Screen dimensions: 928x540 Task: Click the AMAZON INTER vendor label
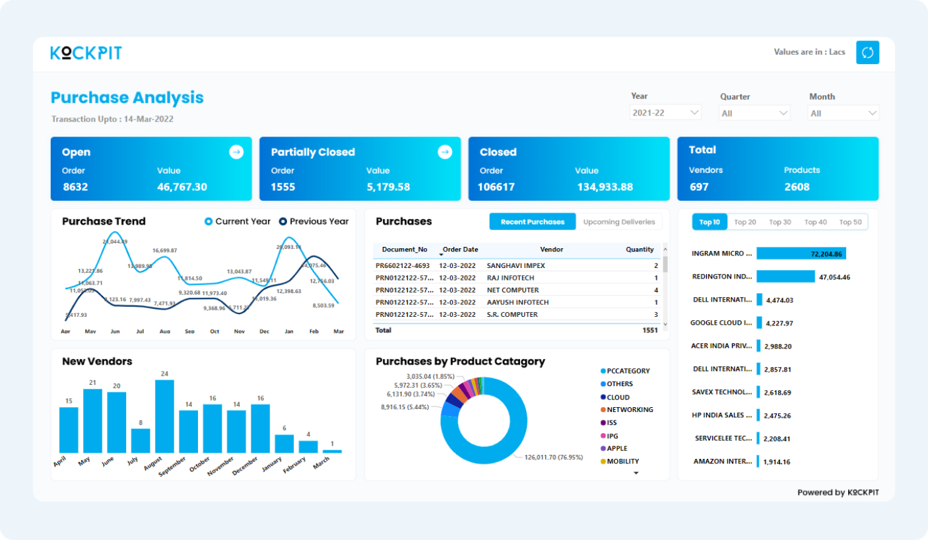[x=723, y=461]
